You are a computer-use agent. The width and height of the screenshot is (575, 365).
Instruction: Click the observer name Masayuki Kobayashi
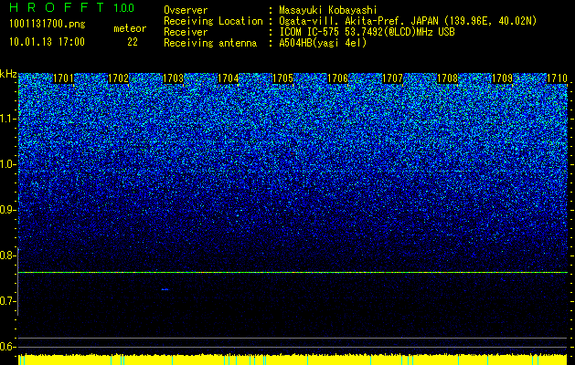point(328,10)
